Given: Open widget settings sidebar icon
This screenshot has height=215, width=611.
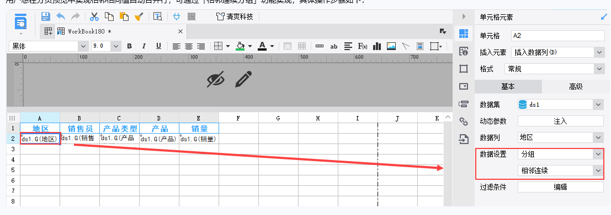Looking at the screenshot, I should tap(463, 86).
